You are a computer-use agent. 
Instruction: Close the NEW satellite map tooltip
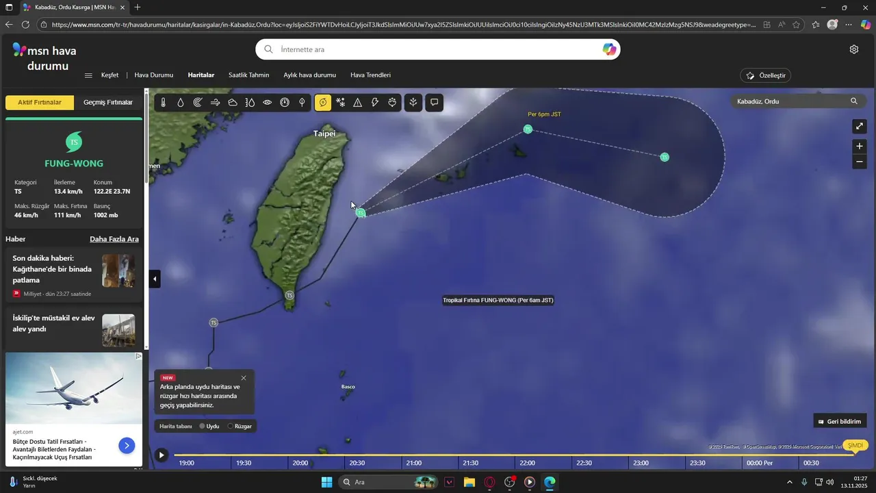coord(244,378)
